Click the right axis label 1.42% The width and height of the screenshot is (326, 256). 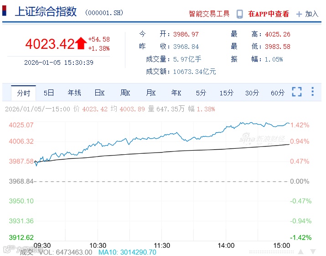click(x=300, y=125)
